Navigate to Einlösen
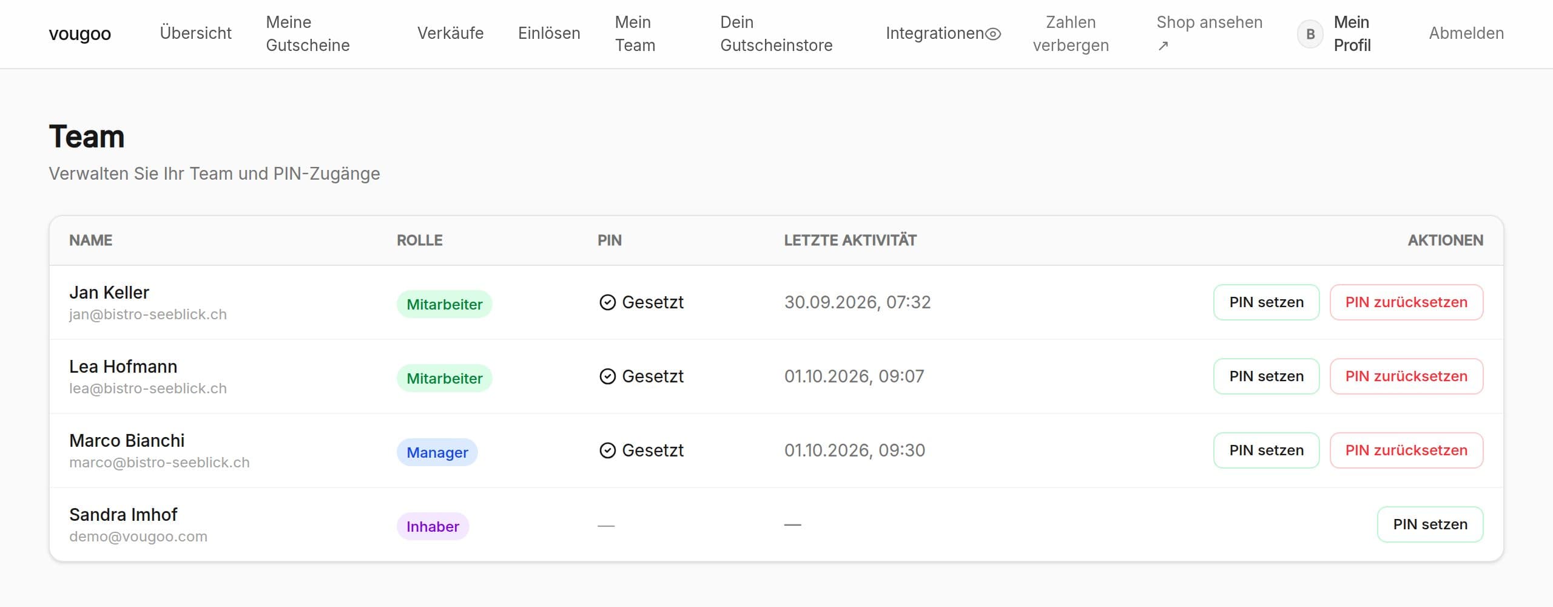 point(549,33)
